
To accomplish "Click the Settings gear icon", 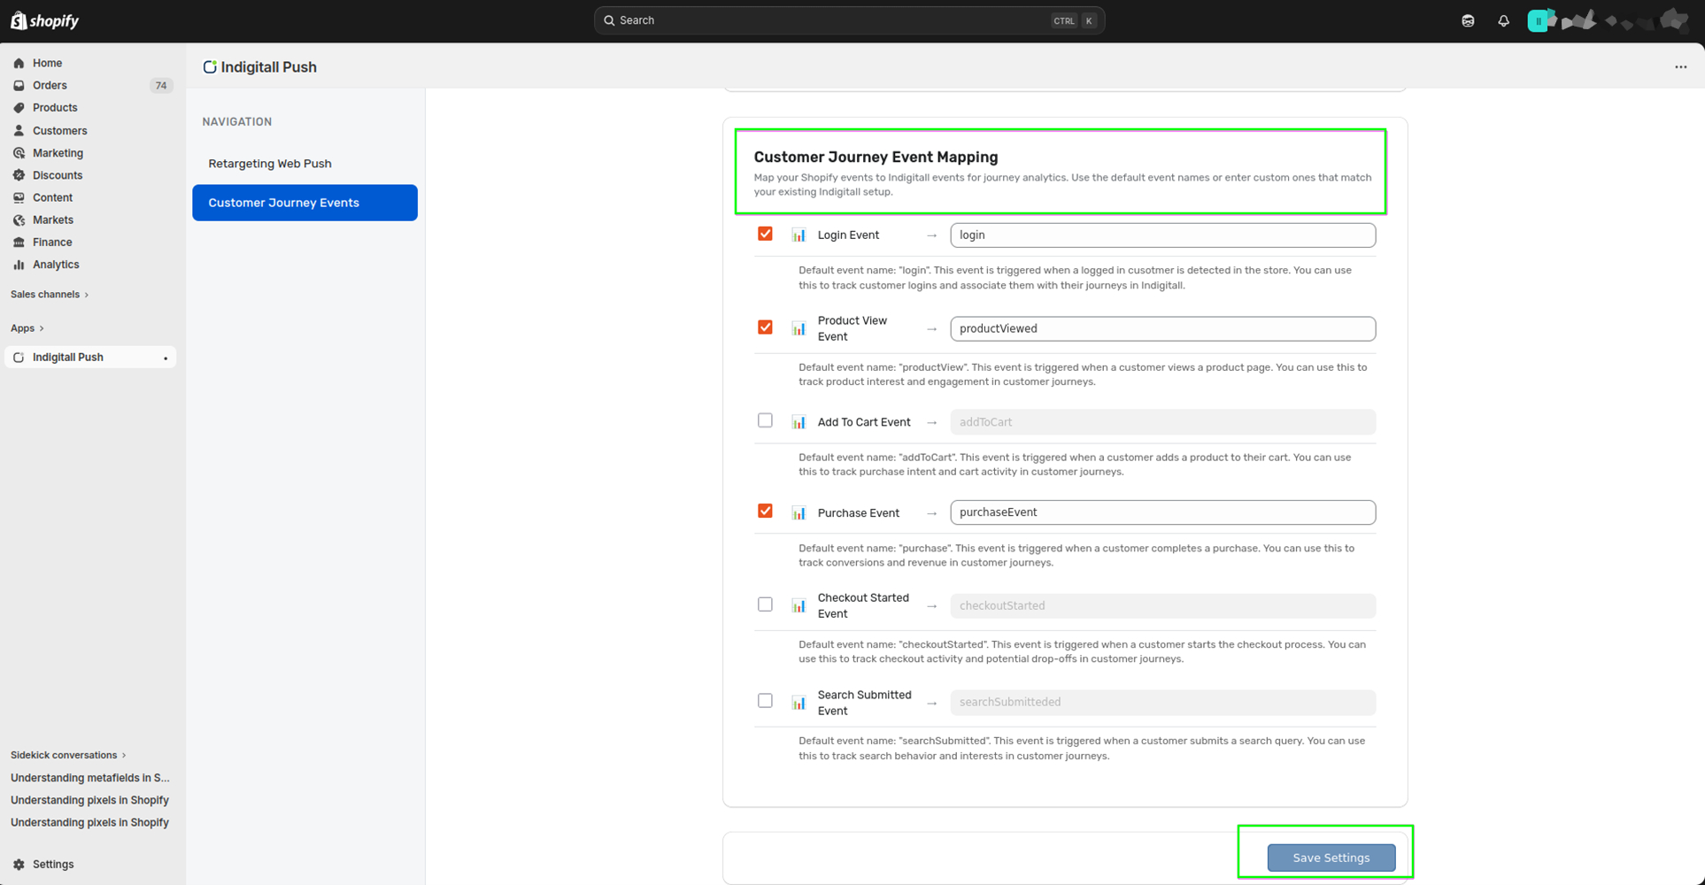I will click(19, 865).
